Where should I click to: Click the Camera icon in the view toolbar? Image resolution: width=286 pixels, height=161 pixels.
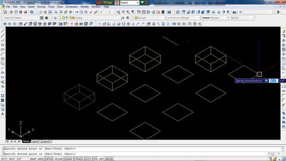tap(234, 12)
